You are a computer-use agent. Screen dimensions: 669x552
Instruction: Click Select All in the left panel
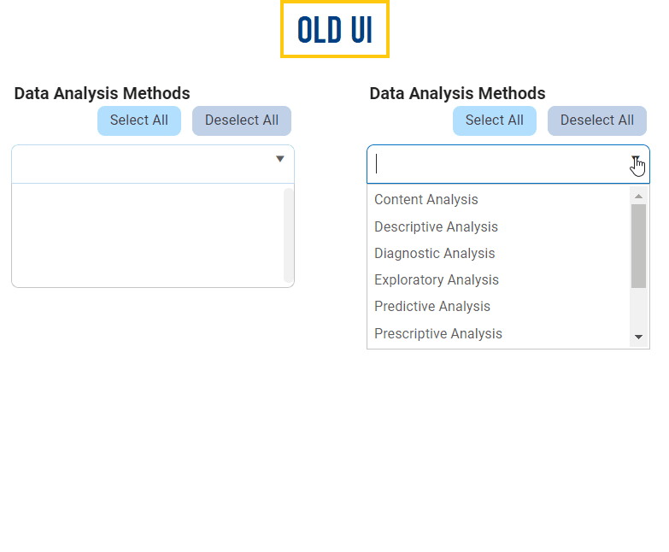point(138,120)
